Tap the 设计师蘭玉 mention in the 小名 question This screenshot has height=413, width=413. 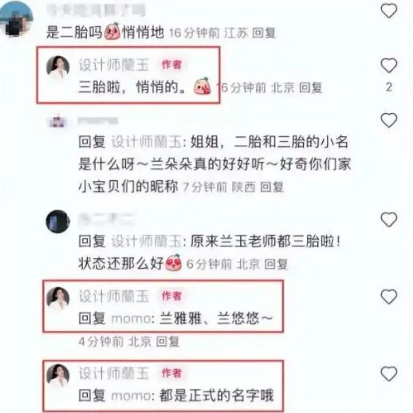pos(146,142)
